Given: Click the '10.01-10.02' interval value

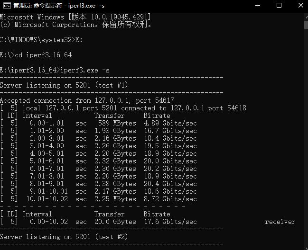Looking at the screenshot, I should (47, 199).
